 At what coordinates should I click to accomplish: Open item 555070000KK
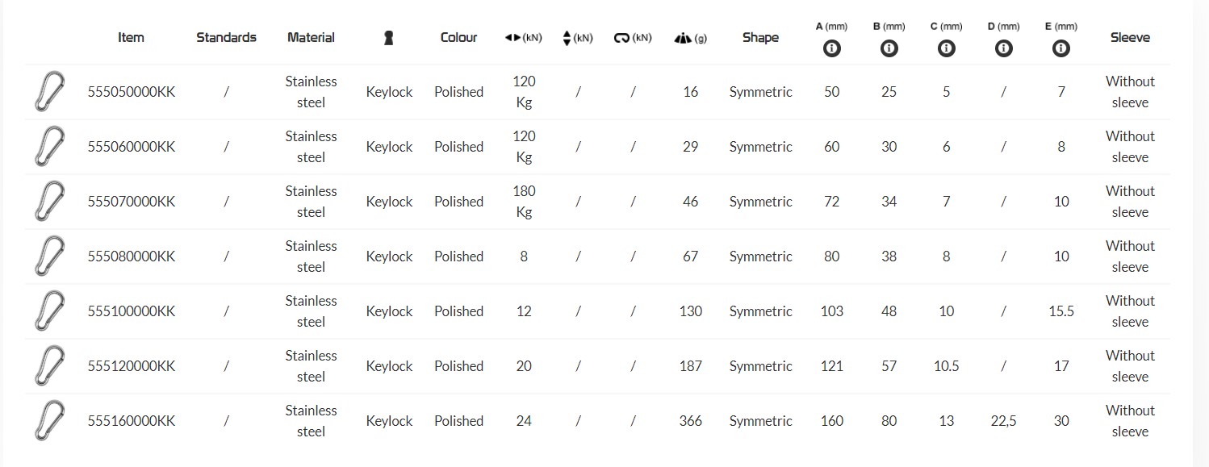tap(131, 202)
